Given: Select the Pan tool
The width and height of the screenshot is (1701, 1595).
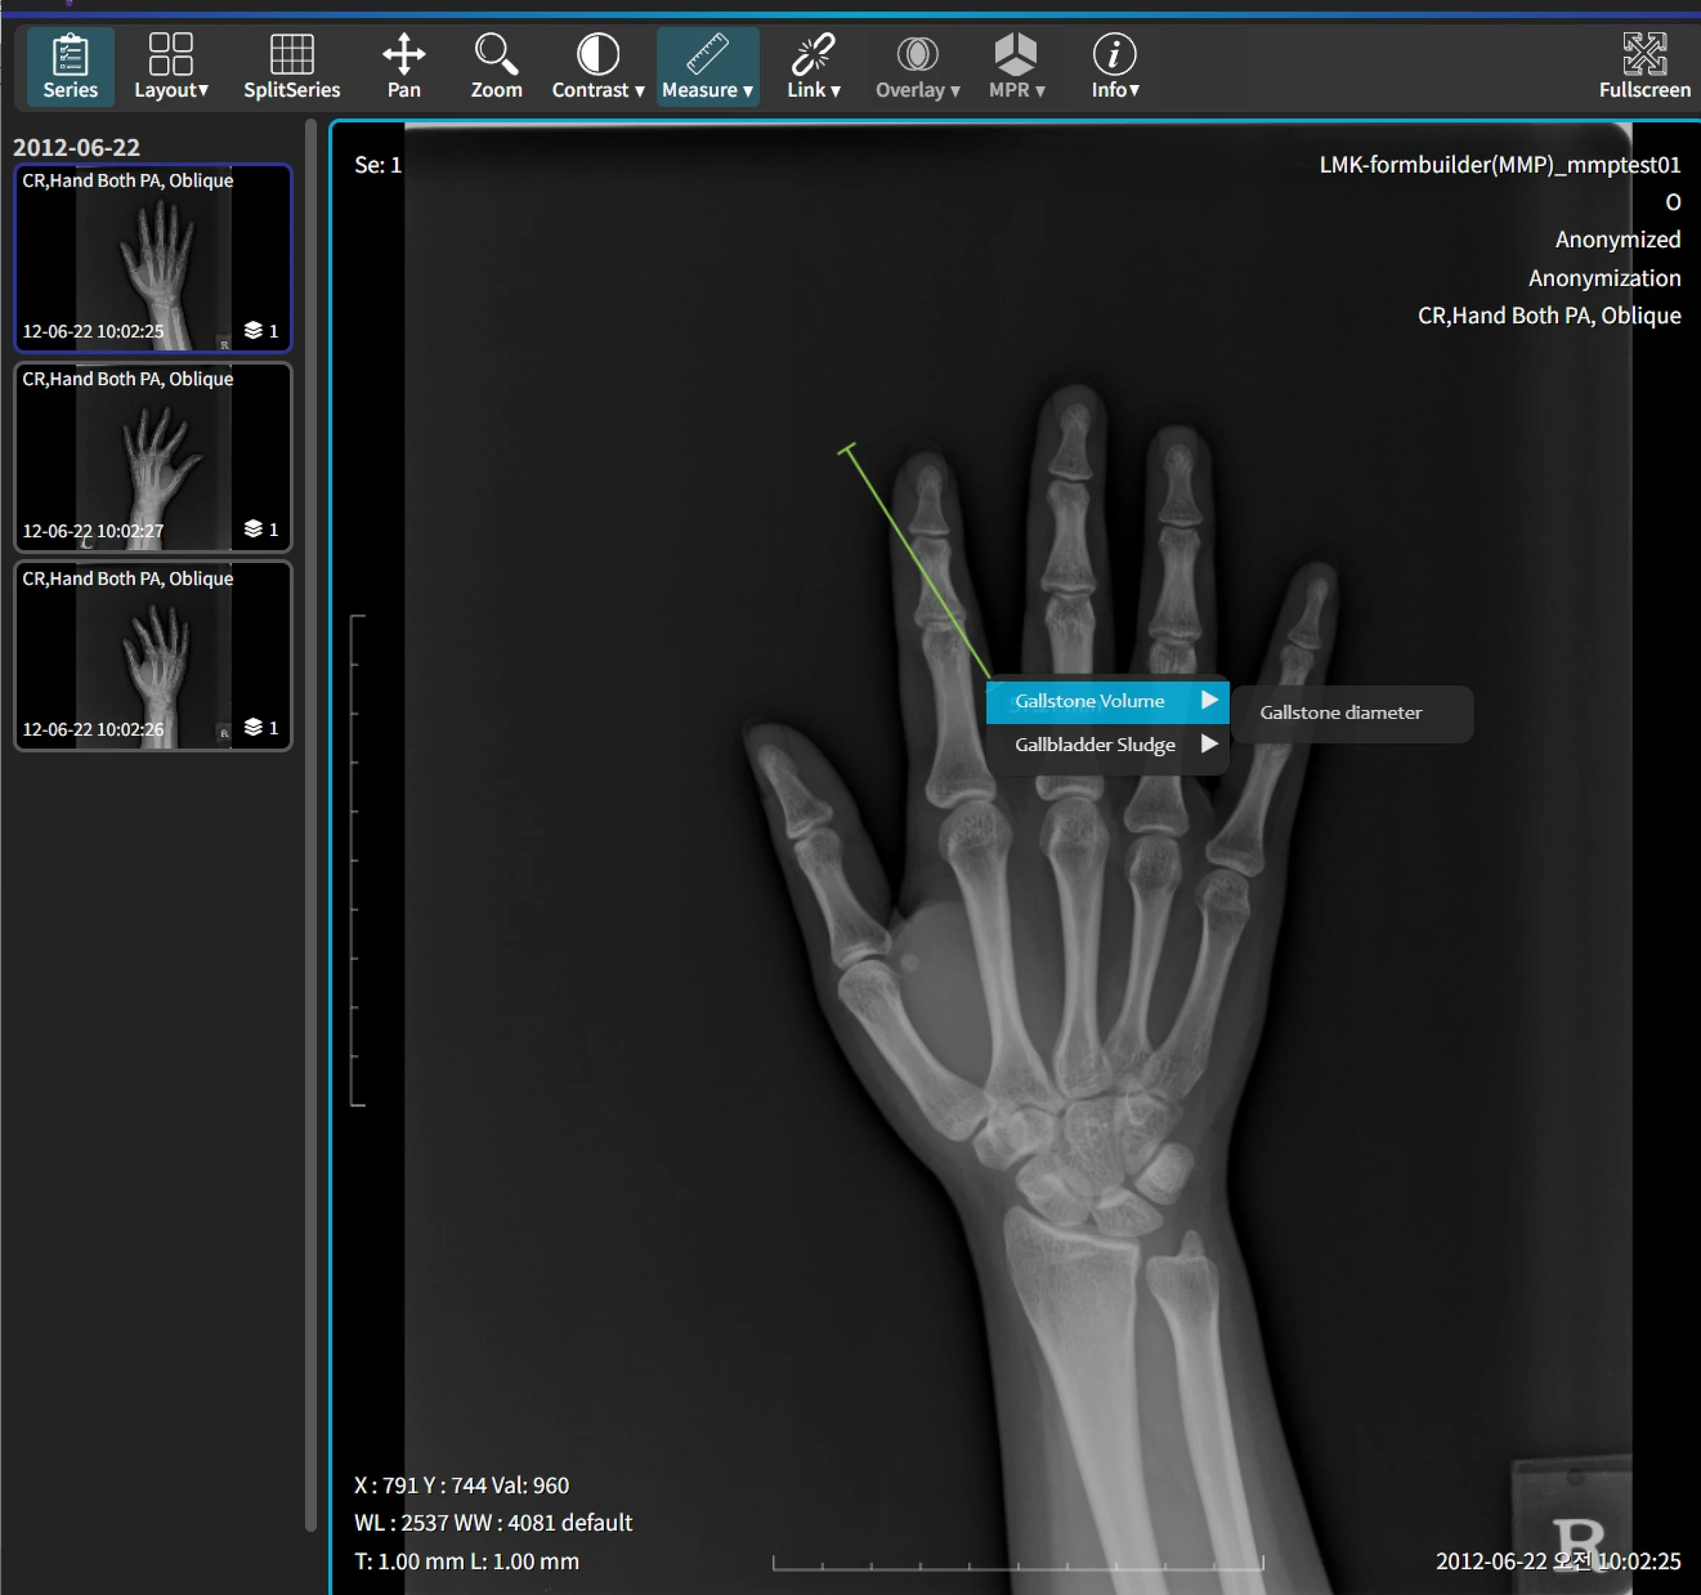Looking at the screenshot, I should (404, 66).
